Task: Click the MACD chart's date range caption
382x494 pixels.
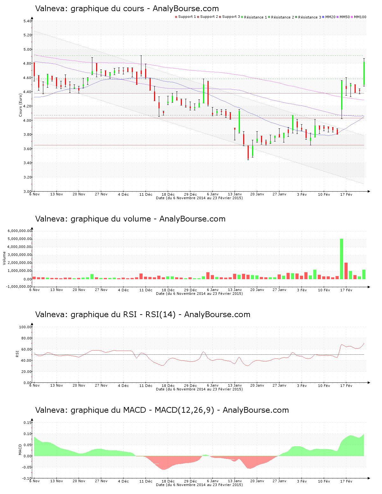Action: click(199, 485)
